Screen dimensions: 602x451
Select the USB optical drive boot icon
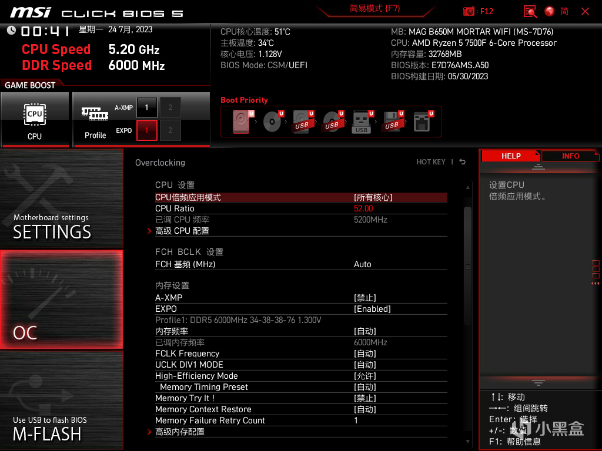[x=333, y=122]
